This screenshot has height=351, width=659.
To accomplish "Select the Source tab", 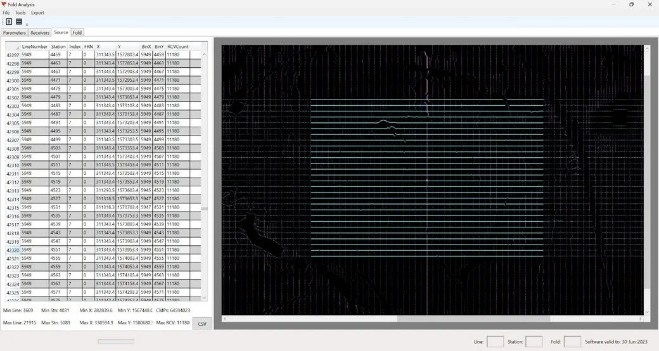I will pos(61,32).
